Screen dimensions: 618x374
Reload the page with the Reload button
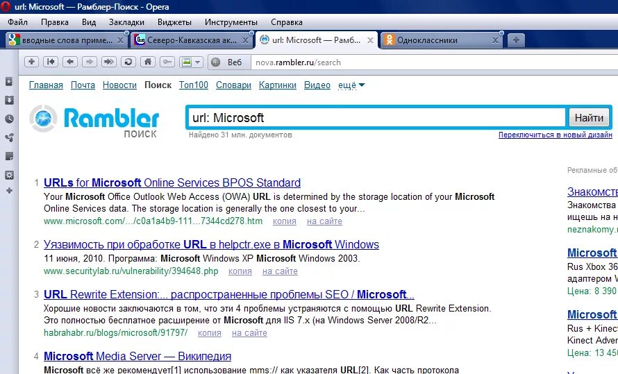128,62
